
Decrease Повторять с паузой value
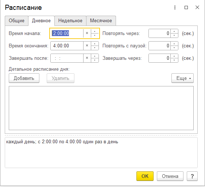(x=174, y=48)
